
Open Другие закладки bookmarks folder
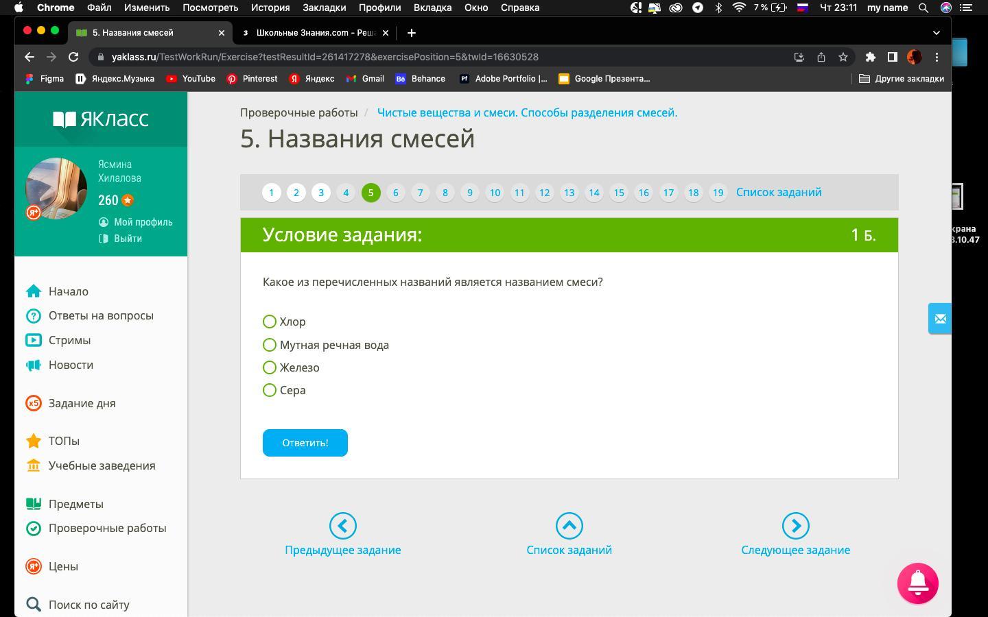902,79
